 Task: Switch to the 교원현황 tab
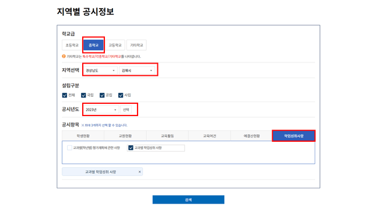click(x=125, y=136)
